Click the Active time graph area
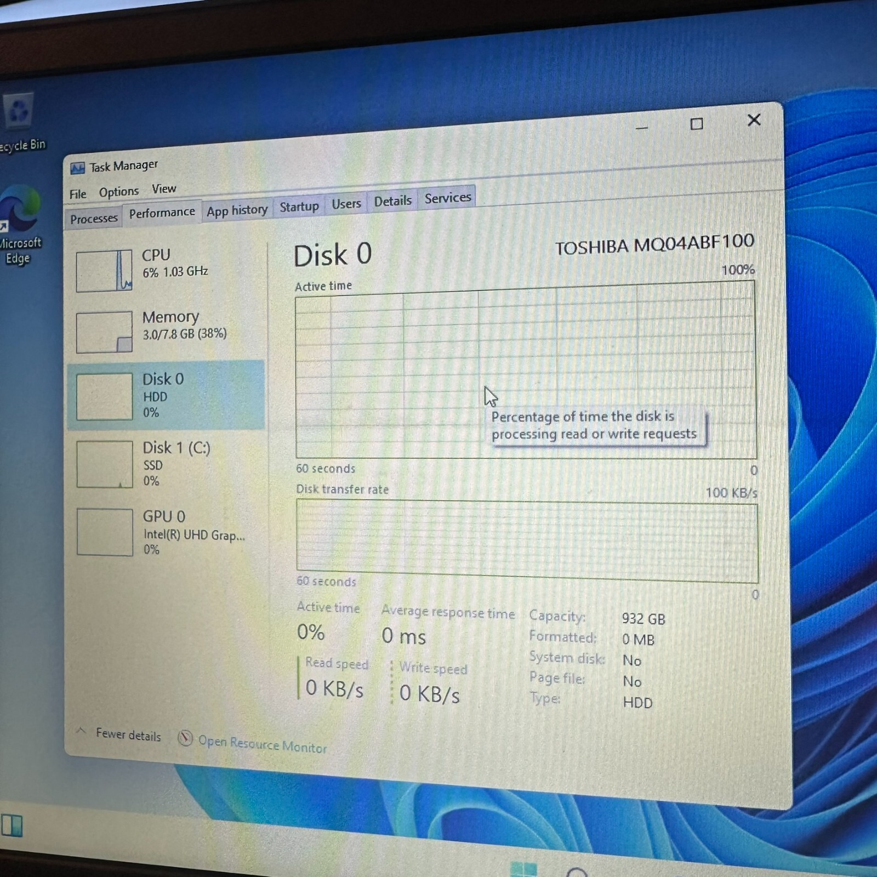 tap(525, 371)
